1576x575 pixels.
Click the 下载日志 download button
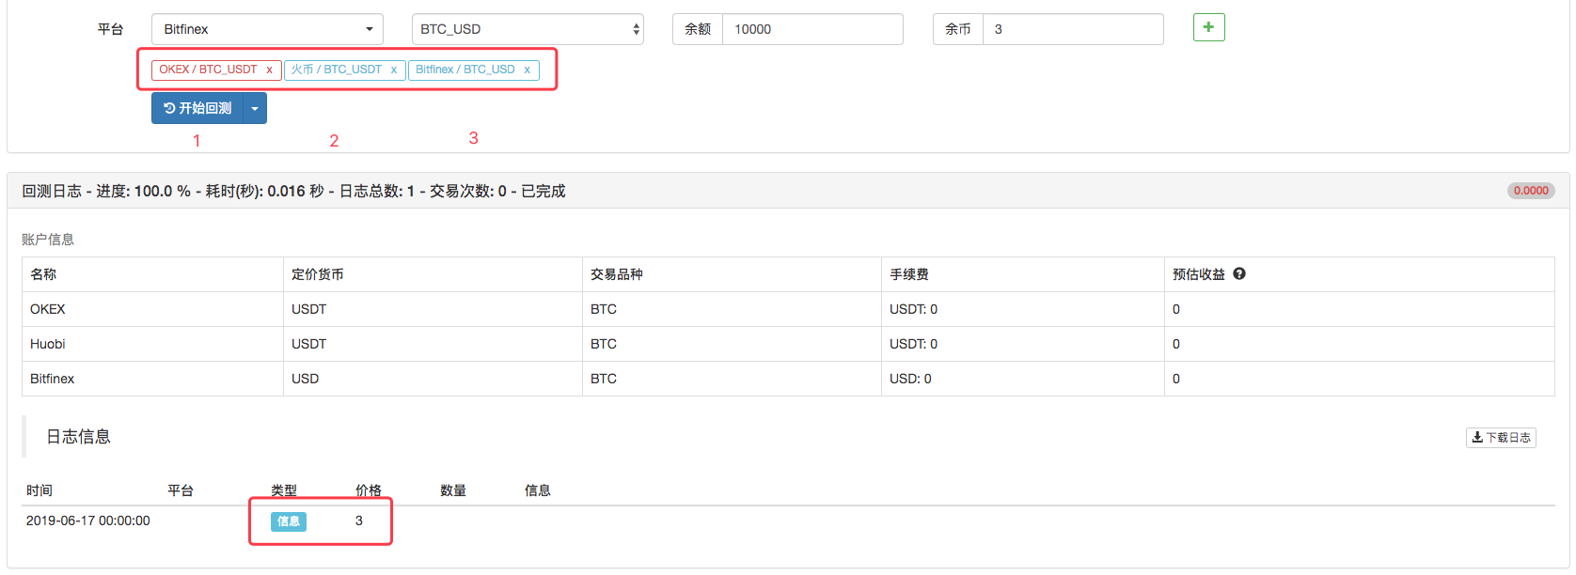point(1501,438)
